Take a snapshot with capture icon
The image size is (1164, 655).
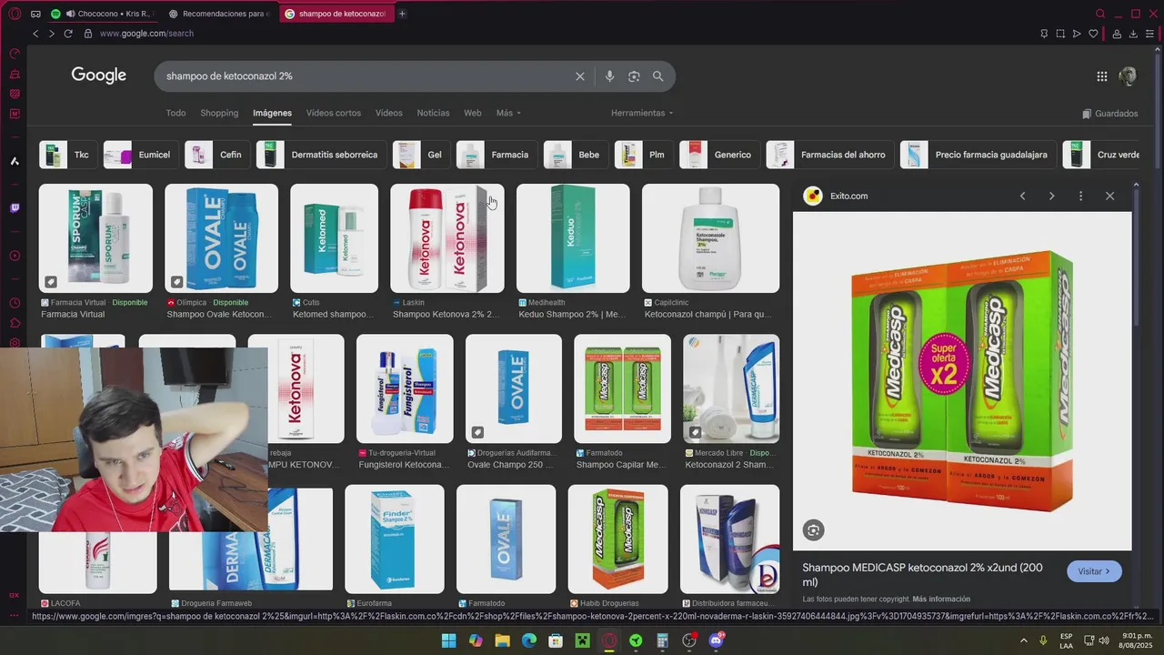tap(1060, 34)
